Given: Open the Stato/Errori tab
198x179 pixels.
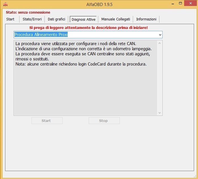Looking at the screenshot, I should 32,19.
